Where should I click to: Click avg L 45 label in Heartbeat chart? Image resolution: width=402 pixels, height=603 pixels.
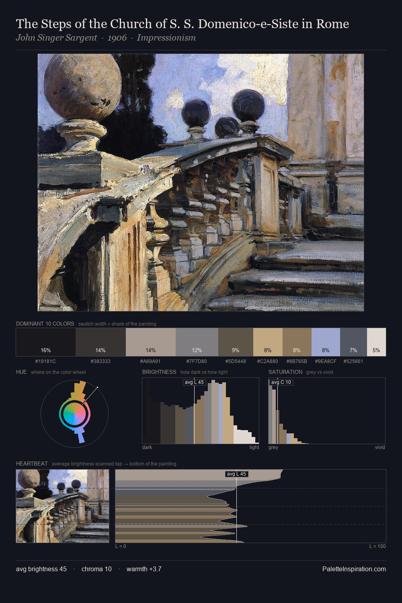pyautogui.click(x=236, y=474)
